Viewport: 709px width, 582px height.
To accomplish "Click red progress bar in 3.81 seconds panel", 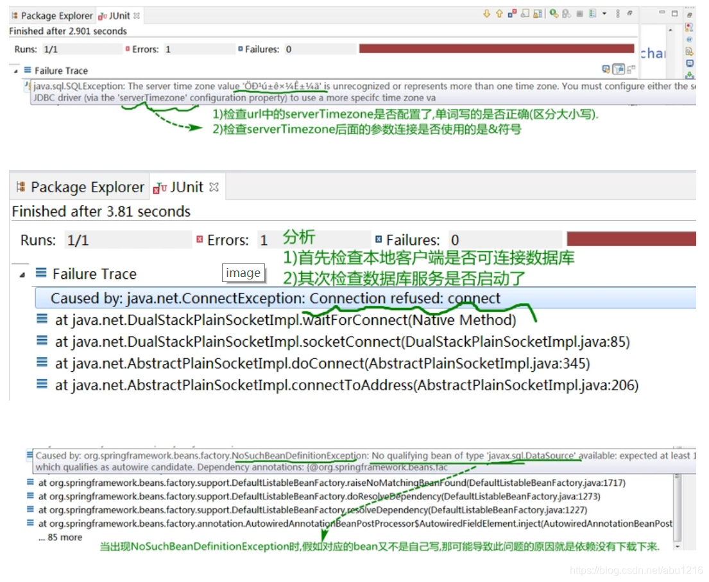I will (x=631, y=238).
